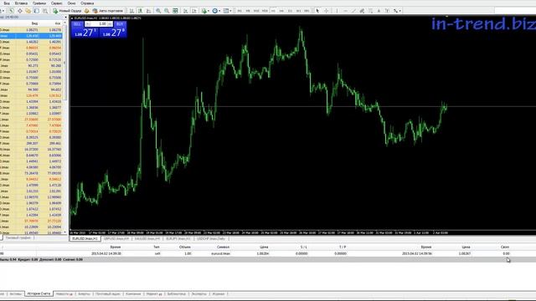The height and width of the screenshot is (301, 536).
Task: Open the Strategy Tester icon
Action: 44,11
